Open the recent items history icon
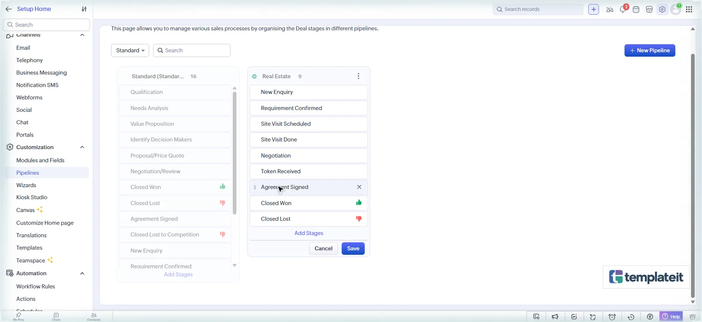 631,317
